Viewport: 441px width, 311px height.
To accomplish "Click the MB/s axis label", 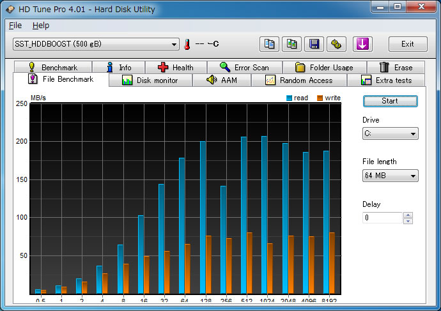I will click(x=38, y=98).
